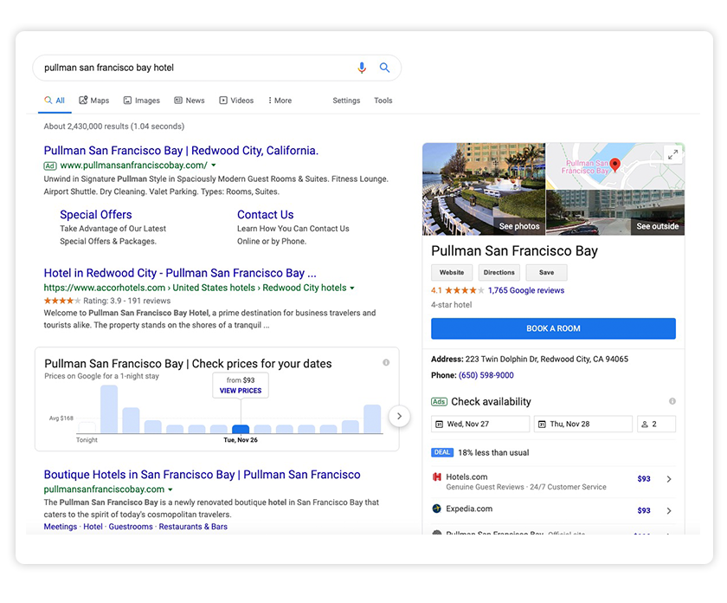Expand dropdown arrow next to pullmansanfranciscobay.com ad URL
The width and height of the screenshot is (727, 603).
(213, 165)
